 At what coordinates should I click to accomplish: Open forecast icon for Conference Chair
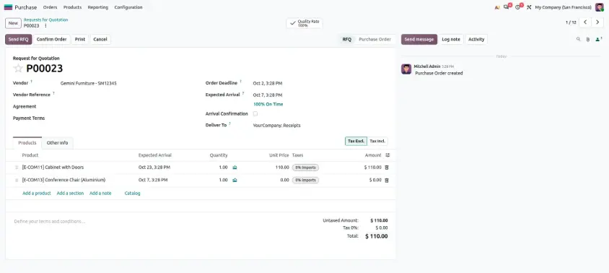[x=235, y=180]
